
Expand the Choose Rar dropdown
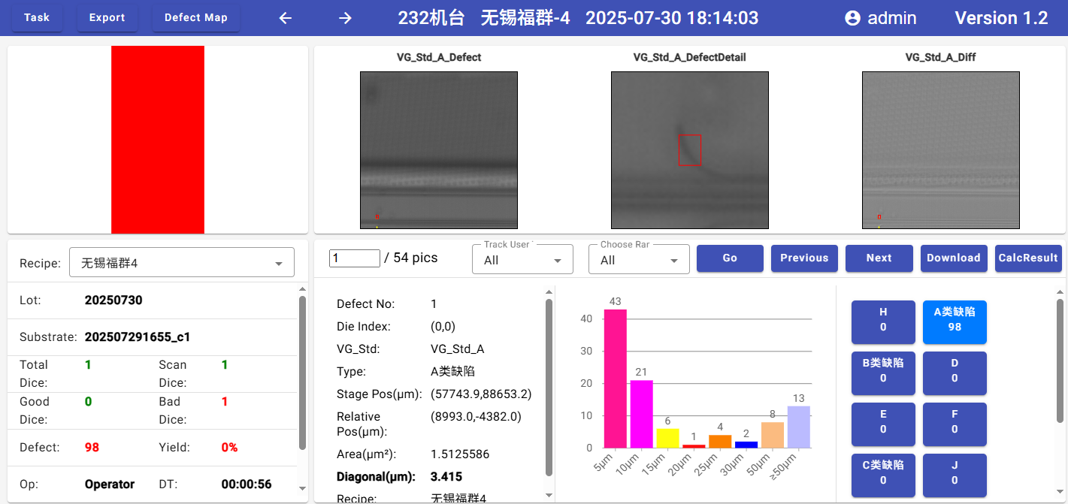(x=644, y=260)
